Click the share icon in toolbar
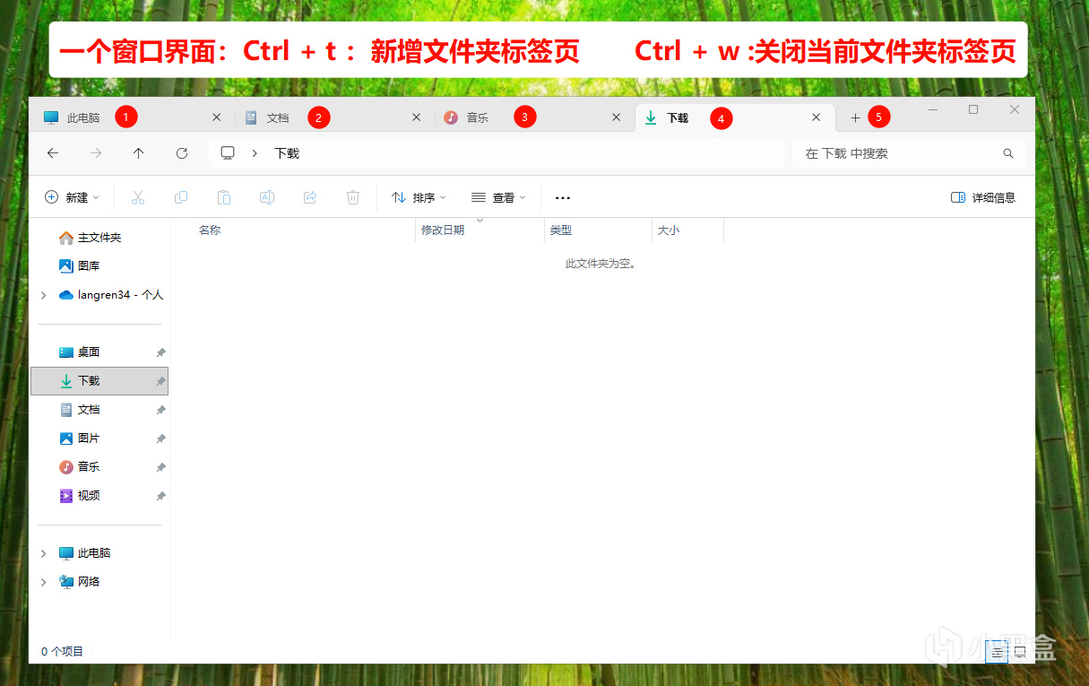Image resolution: width=1089 pixels, height=686 pixels. tap(310, 197)
